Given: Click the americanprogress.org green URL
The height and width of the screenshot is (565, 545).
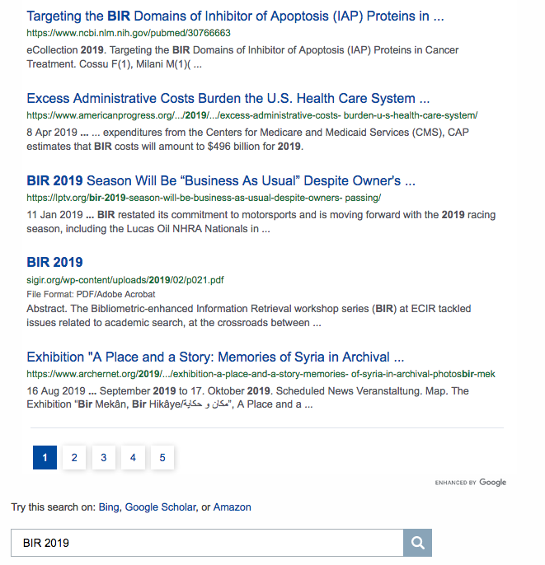Looking at the screenshot, I should (251, 115).
